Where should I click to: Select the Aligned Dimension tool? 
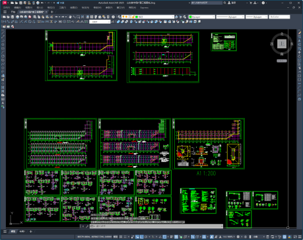click(x=9, y=22)
